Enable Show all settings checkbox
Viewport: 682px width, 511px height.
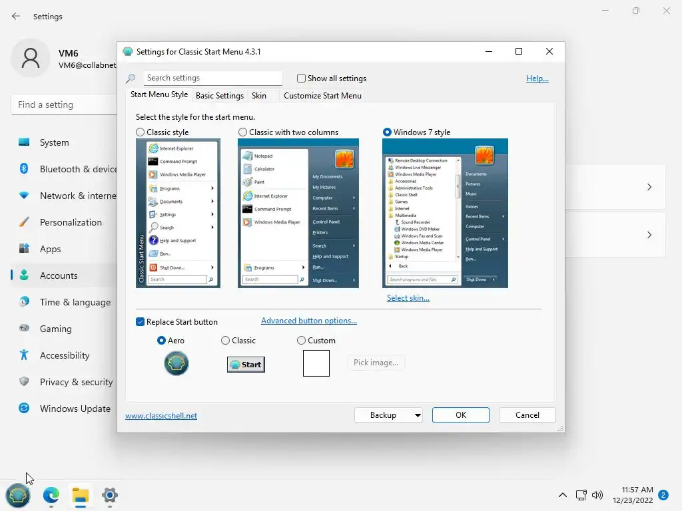pyautogui.click(x=301, y=79)
